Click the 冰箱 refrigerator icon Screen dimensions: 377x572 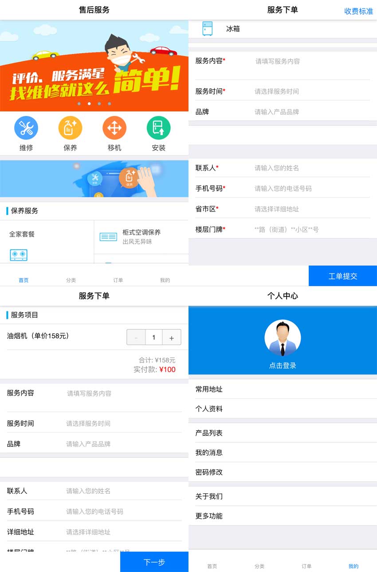(x=207, y=28)
